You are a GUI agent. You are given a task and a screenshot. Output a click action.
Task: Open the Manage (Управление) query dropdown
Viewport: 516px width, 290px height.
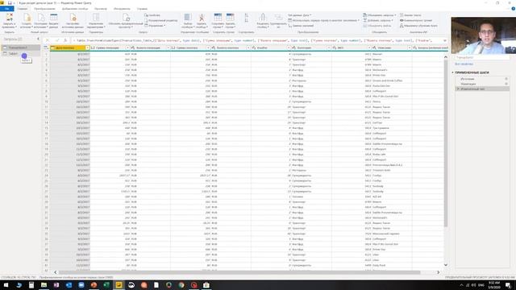pos(155,26)
